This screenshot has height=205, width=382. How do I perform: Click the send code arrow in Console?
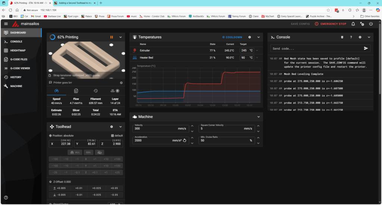pyautogui.click(x=366, y=48)
